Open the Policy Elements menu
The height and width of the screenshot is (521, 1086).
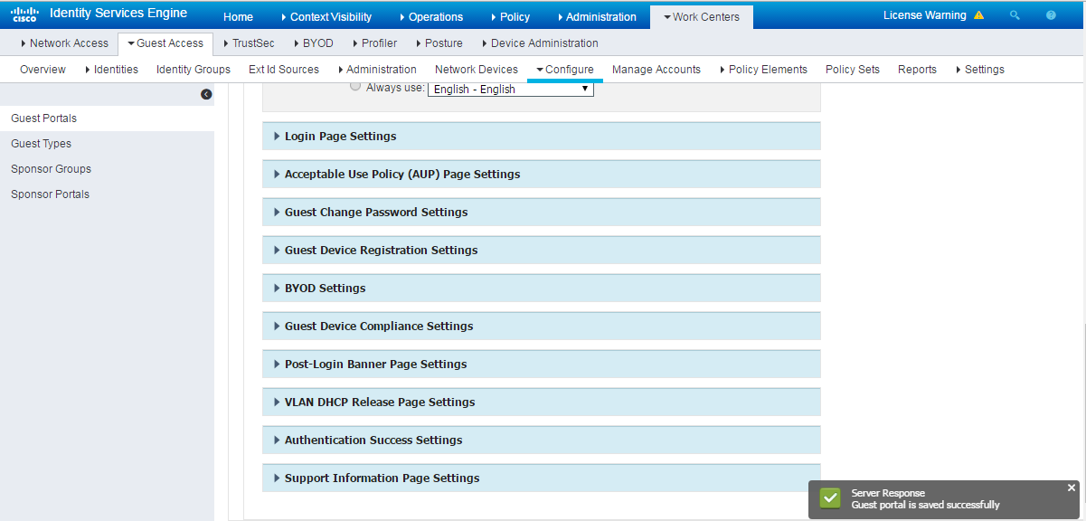[762, 70]
